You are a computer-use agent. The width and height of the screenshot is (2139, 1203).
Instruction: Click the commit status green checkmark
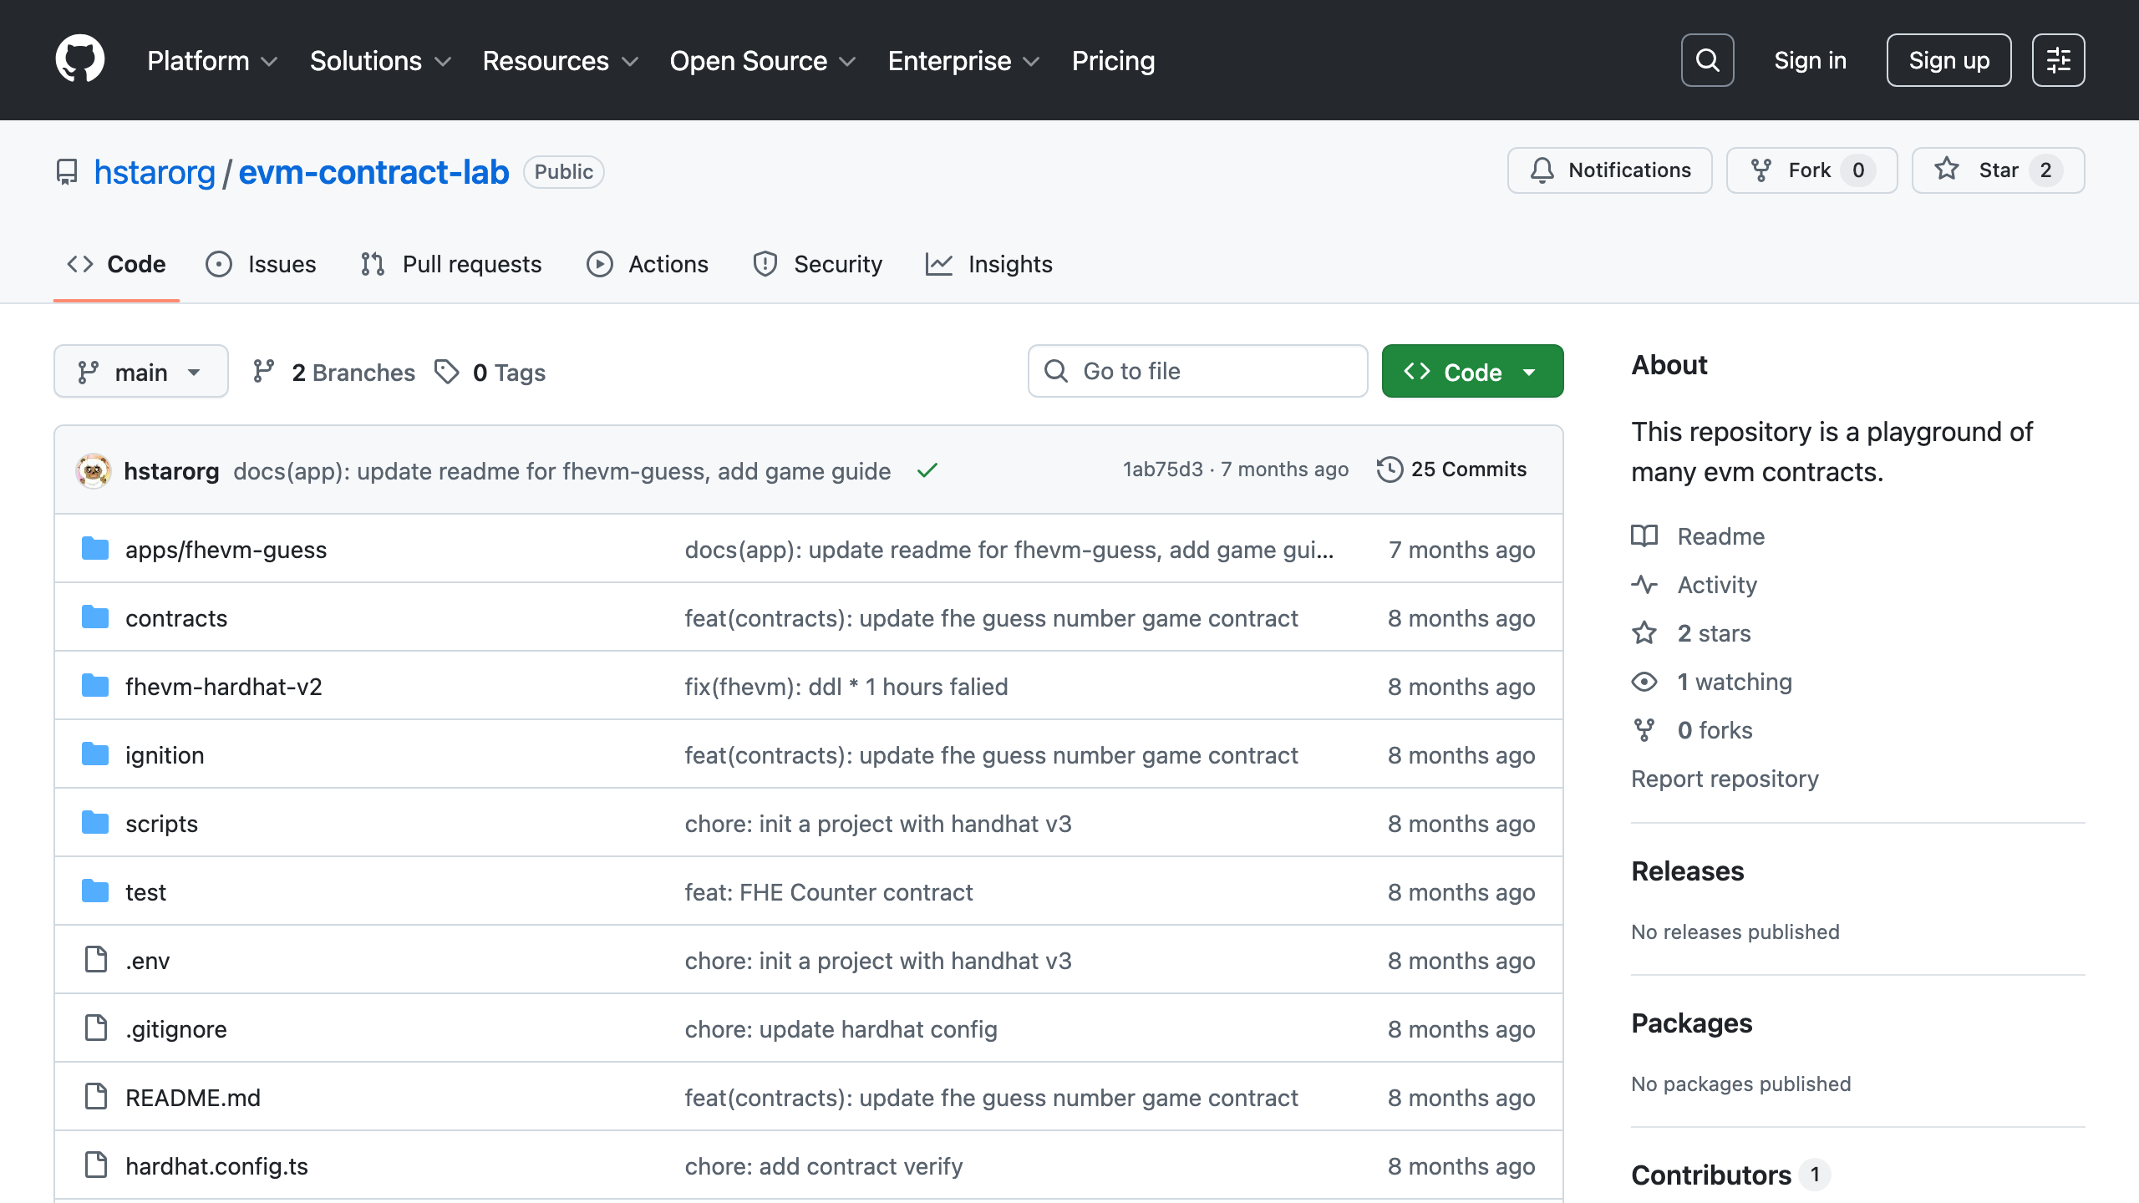coord(927,471)
